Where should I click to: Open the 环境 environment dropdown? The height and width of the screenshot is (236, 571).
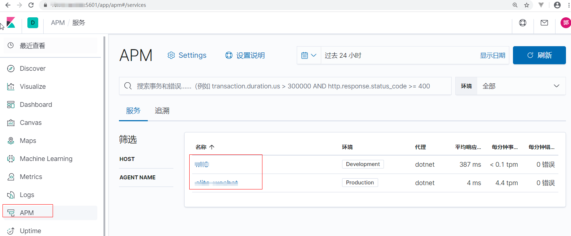click(x=521, y=86)
